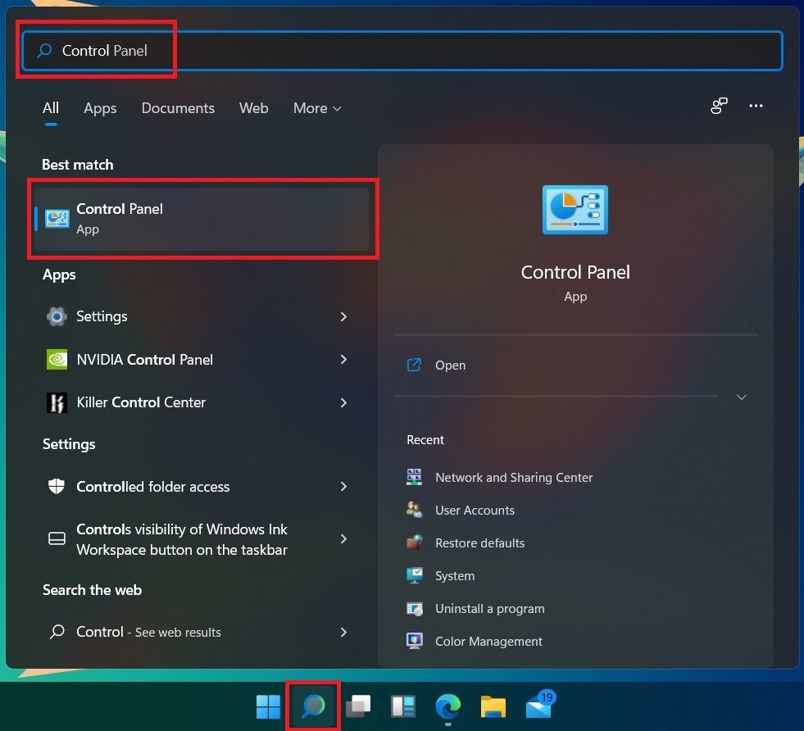Click the Control Panel best match result

click(202, 219)
